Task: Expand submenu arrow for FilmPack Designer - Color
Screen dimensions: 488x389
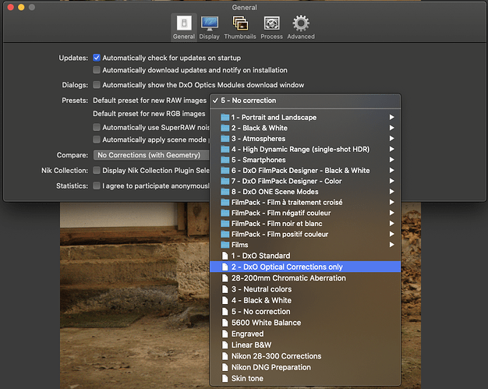Action: 392,181
